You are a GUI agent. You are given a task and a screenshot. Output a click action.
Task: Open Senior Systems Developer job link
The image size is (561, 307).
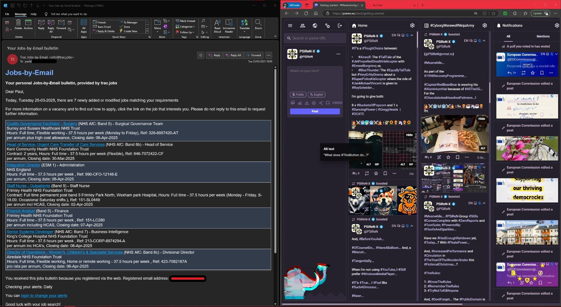(x=30, y=232)
